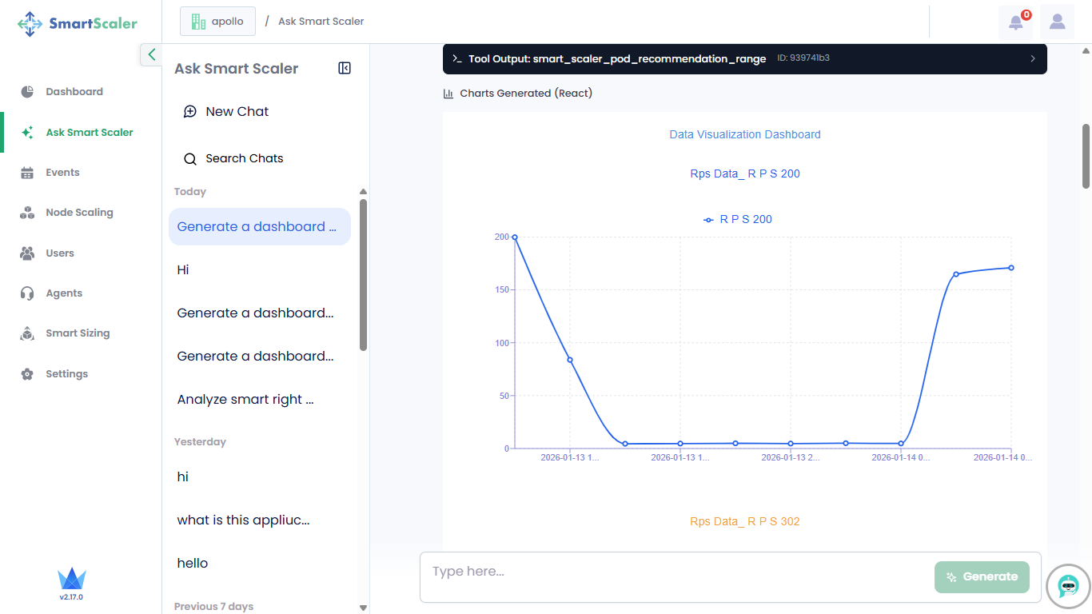
Task: Click the Settings gear icon in sidebar
Action: pos(27,374)
